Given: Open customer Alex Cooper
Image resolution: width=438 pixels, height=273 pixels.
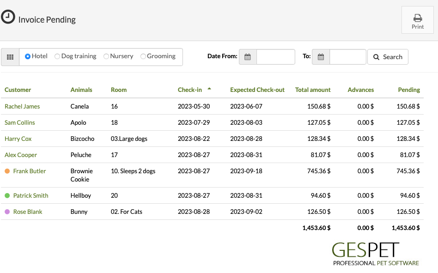Looking at the screenshot, I should tap(21, 155).
